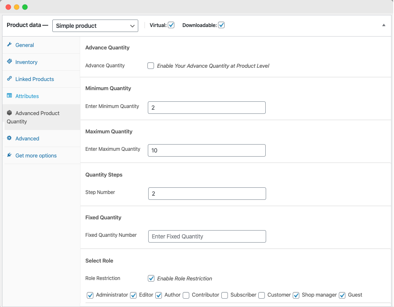394x307 pixels.
Task: Click the Linked Products chain icon
Action: coord(10,79)
